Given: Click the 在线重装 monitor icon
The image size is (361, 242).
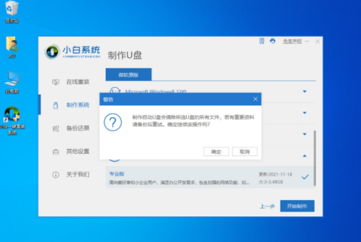Looking at the screenshot, I should click(56, 82).
